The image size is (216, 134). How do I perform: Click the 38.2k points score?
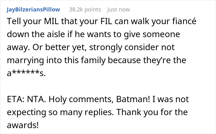click(85, 10)
